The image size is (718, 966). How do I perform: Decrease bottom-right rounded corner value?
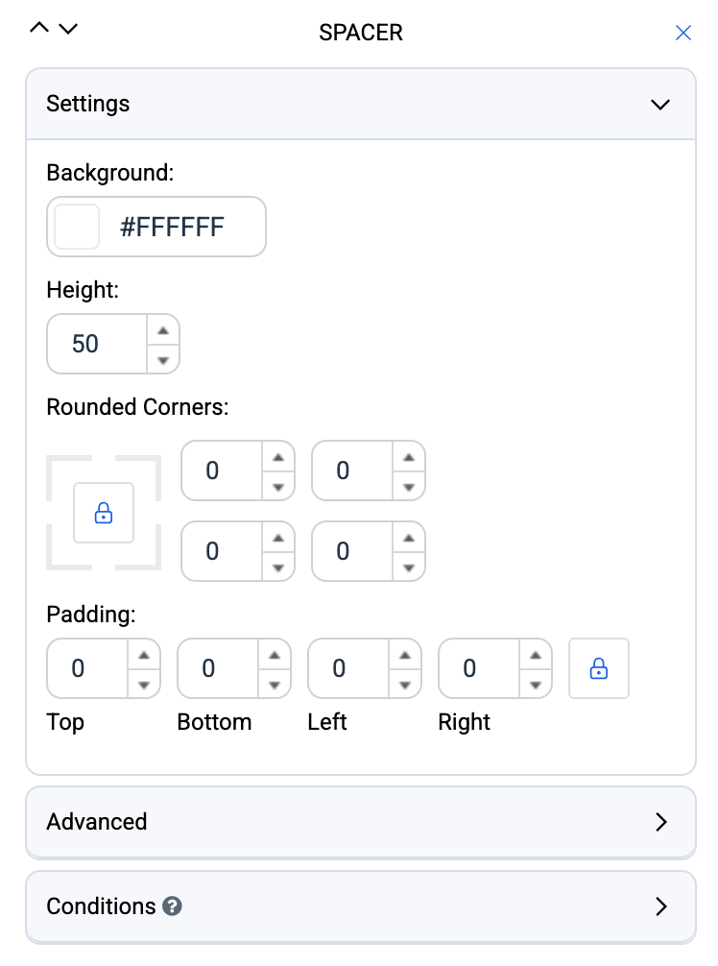409,568
